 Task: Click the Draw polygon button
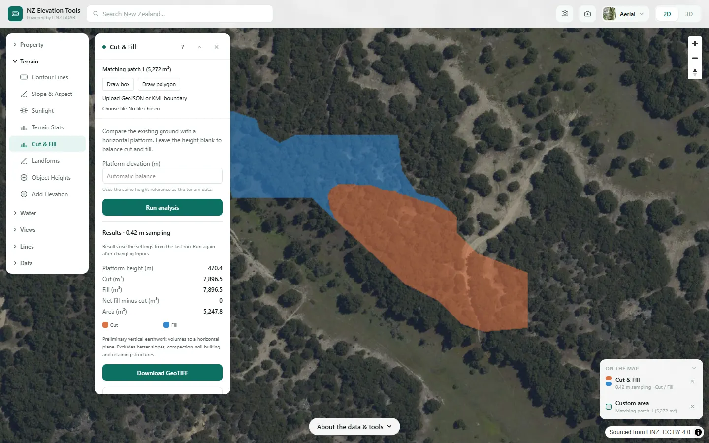click(x=159, y=84)
